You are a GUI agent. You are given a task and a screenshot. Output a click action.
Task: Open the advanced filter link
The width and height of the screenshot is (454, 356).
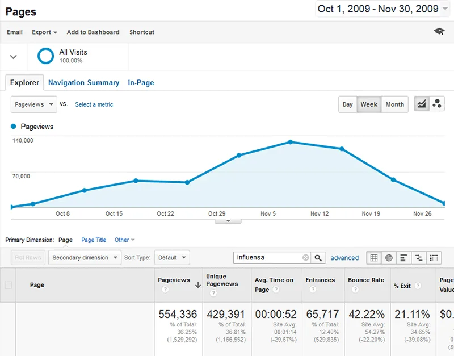pyautogui.click(x=344, y=258)
